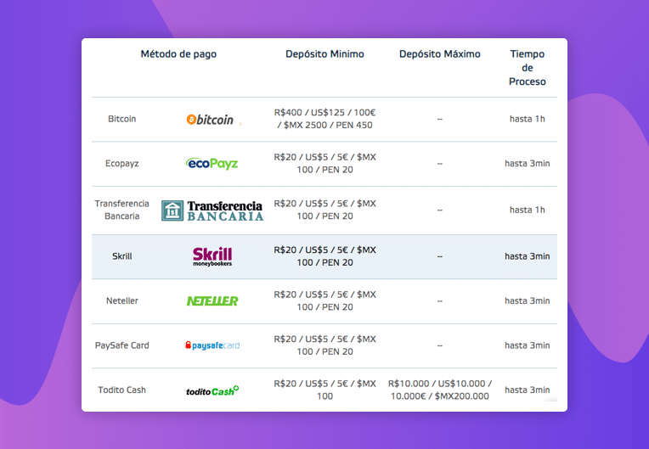Click the Transferencia Bancaria logo
The image size is (649, 449).
click(212, 210)
